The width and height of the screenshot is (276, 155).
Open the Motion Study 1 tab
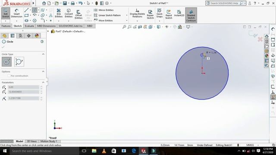pos(49,141)
